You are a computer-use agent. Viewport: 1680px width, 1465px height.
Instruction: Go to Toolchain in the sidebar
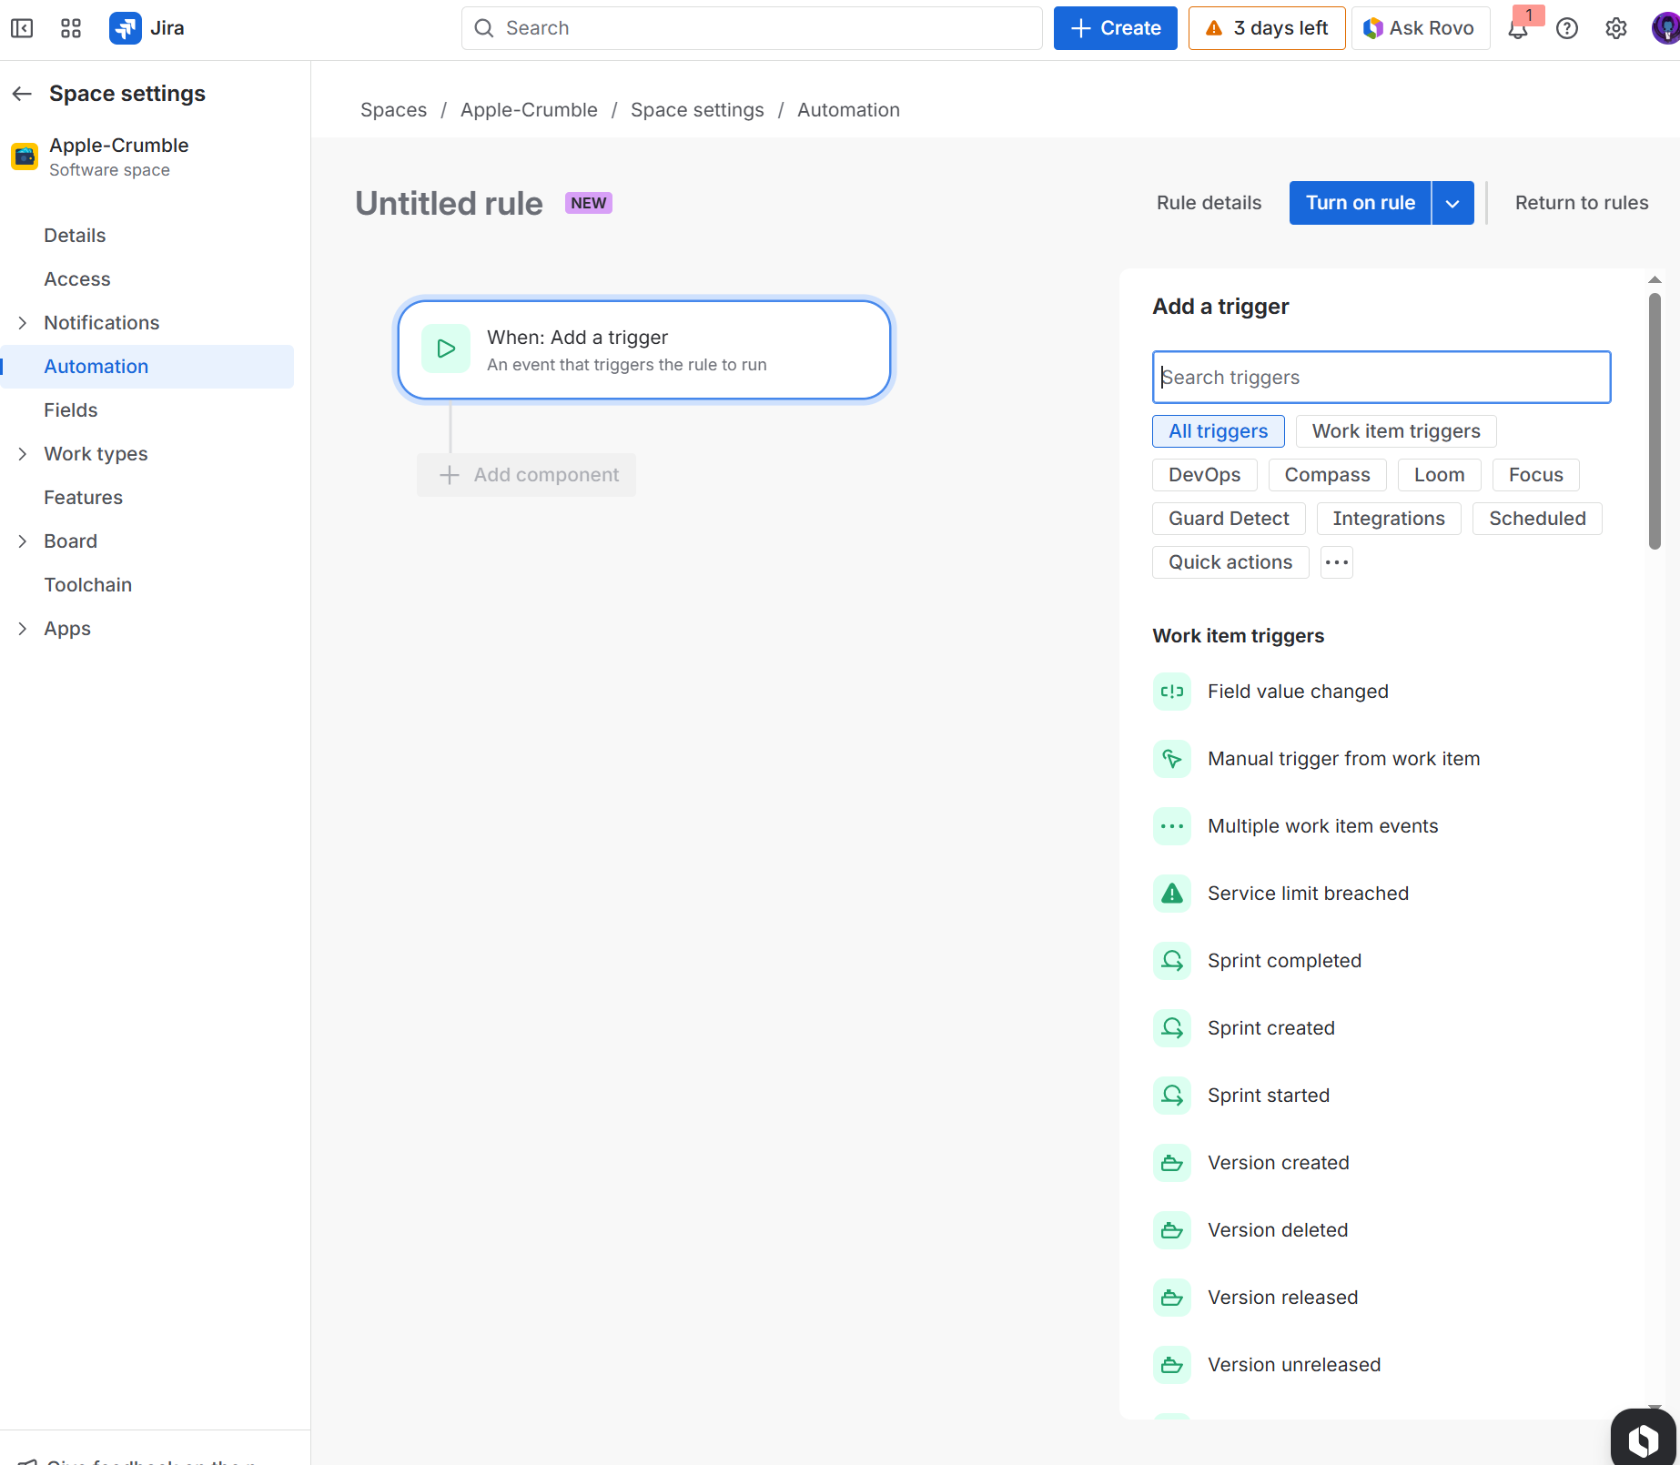tap(88, 585)
